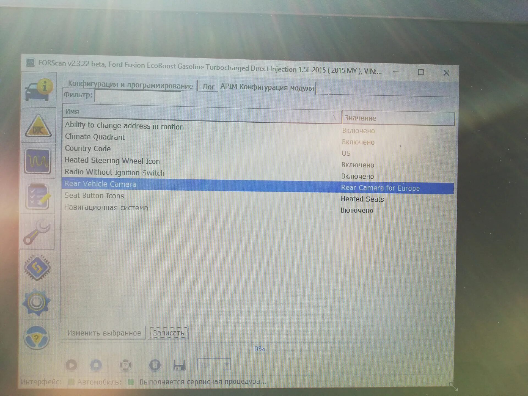Click the play button in bottom toolbar
528x396 pixels.
click(x=71, y=365)
